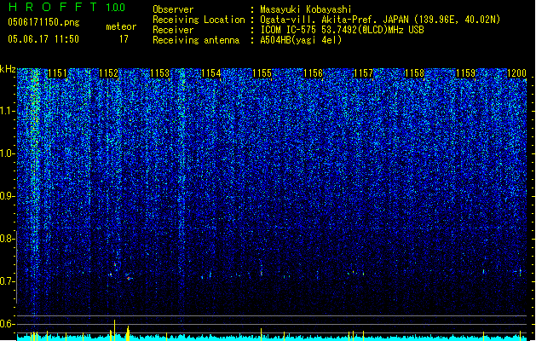Click the observer name Masayuki Kobayashi
This screenshot has height=341, width=536.
[x=306, y=9]
